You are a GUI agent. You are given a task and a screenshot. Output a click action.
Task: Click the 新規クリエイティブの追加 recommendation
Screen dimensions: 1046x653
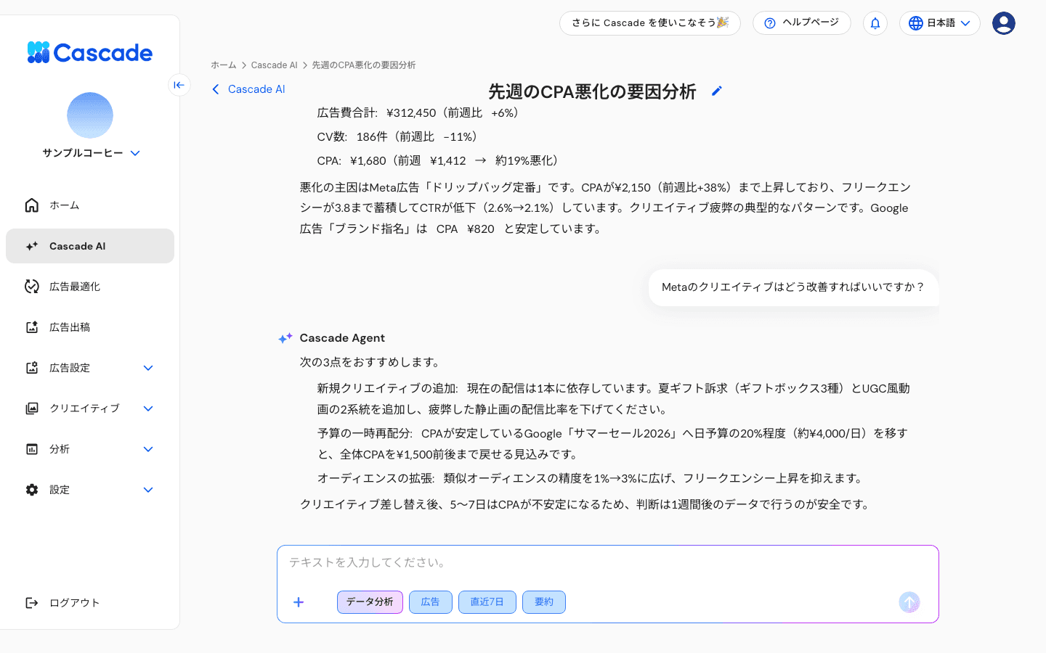[614, 399]
